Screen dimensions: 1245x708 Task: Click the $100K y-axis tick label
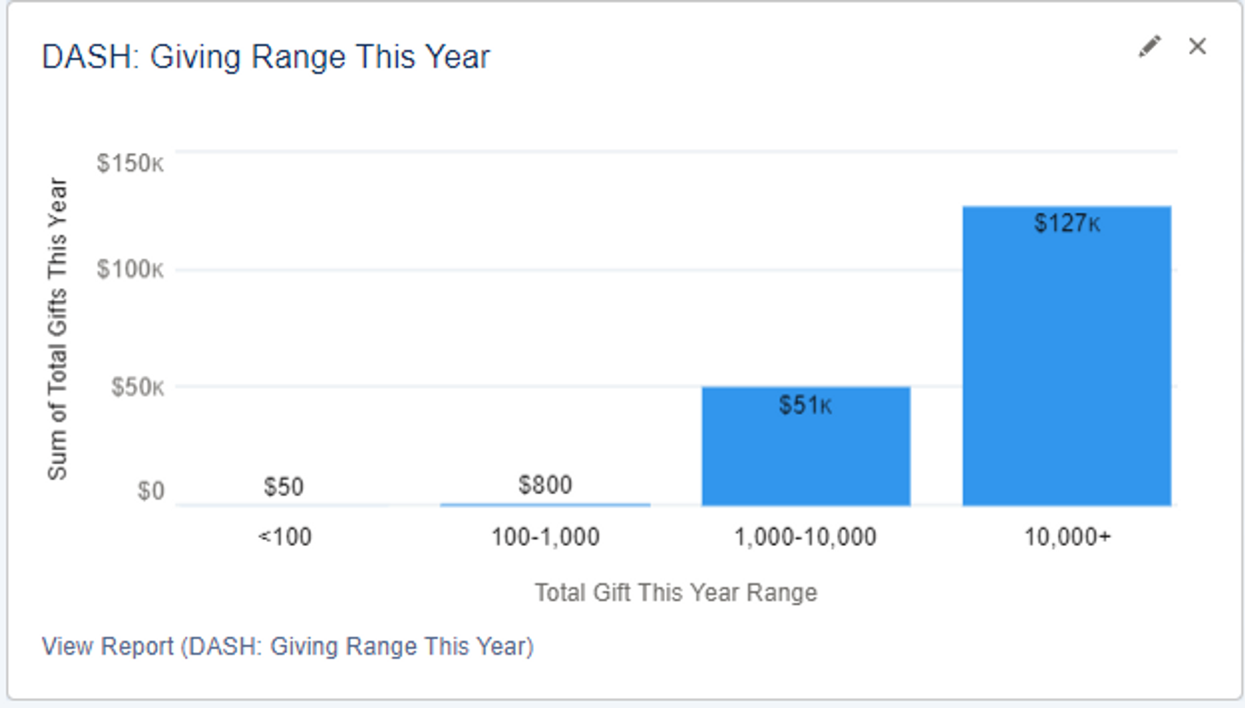coord(130,270)
